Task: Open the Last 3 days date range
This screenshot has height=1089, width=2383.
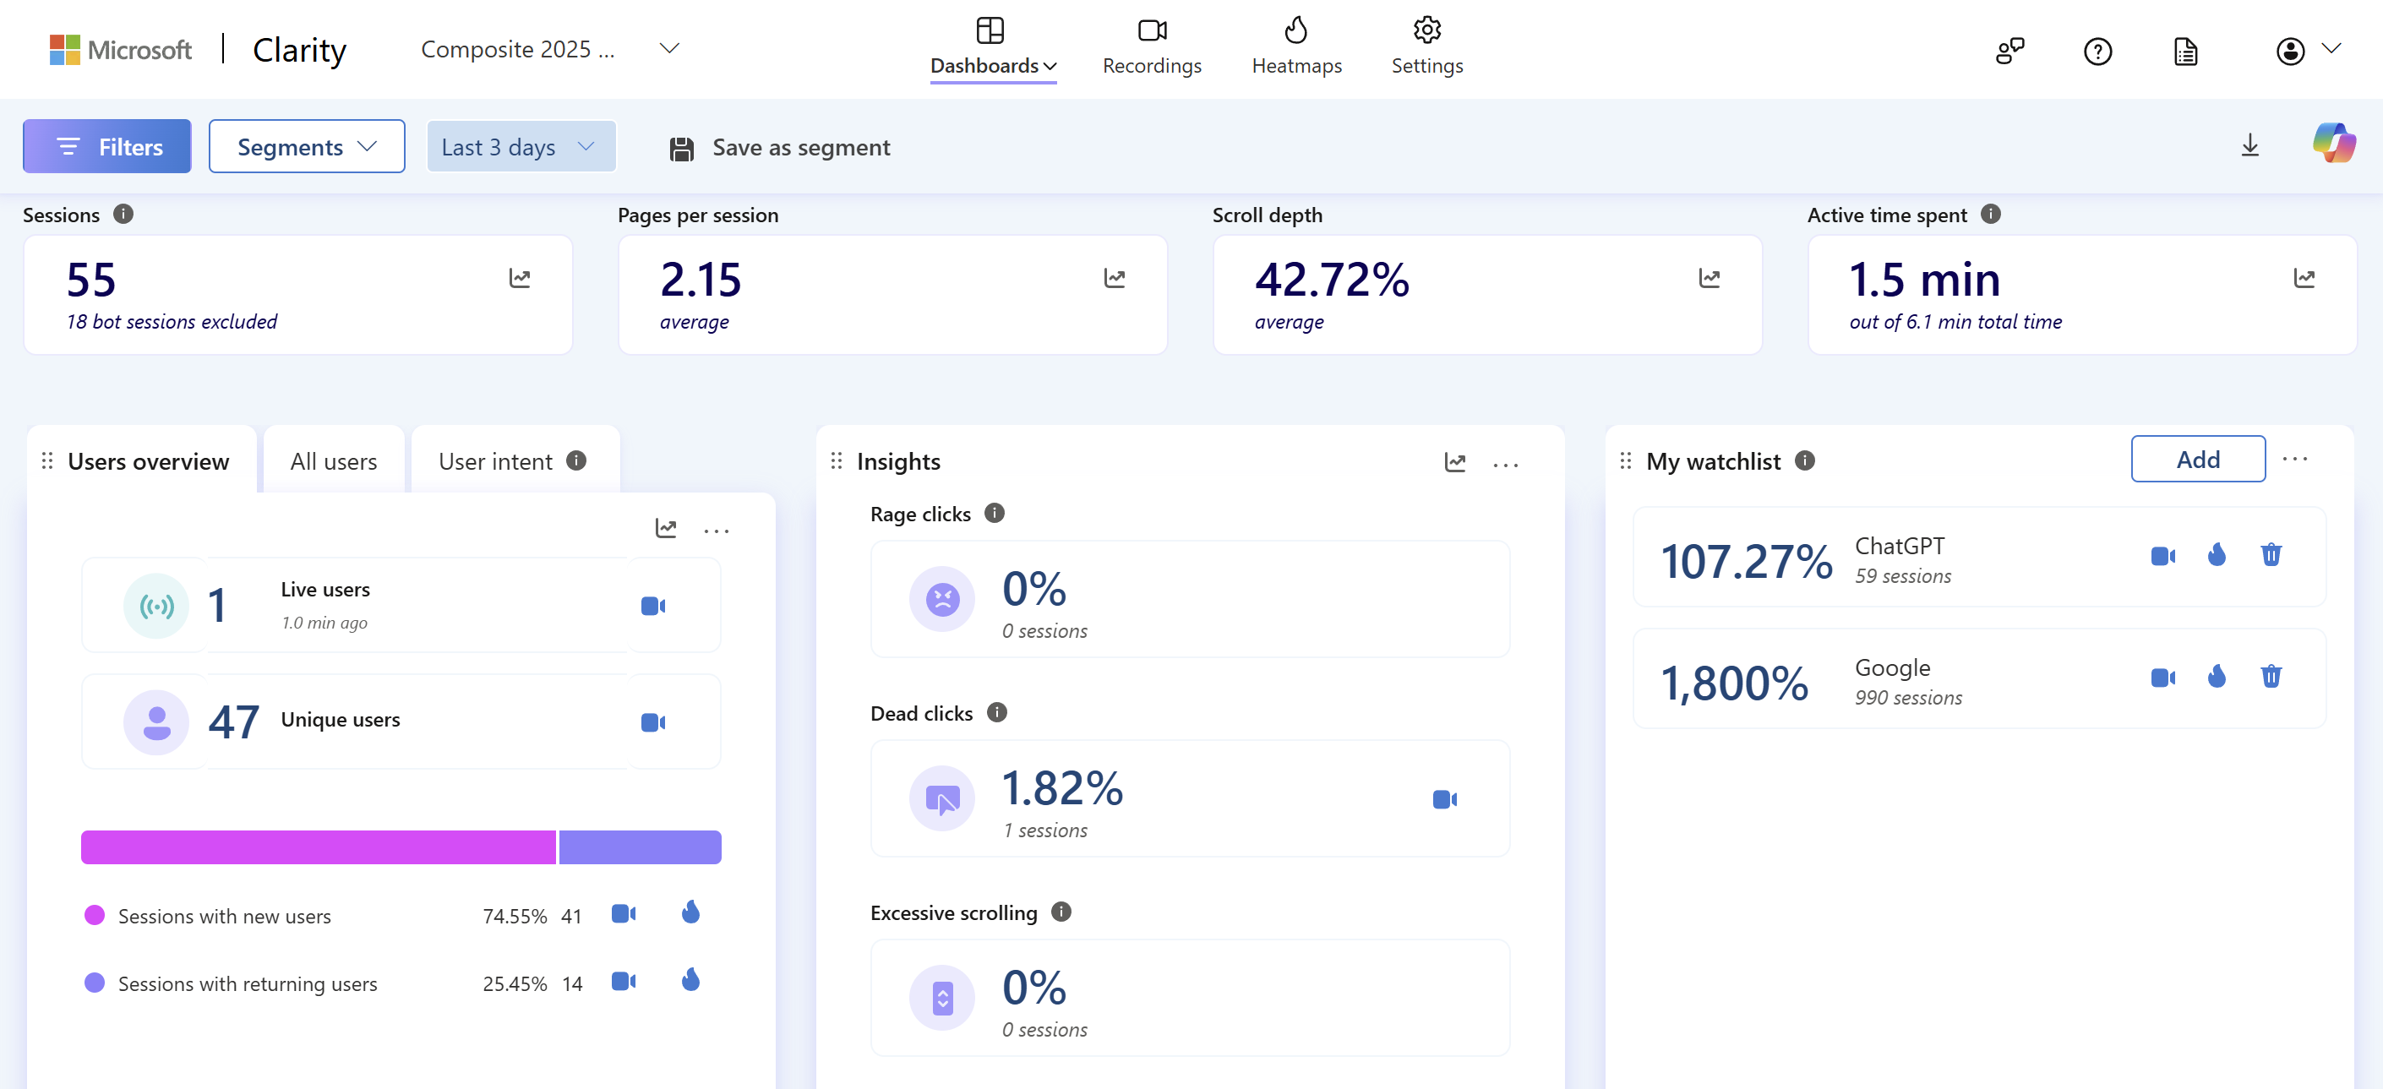Action: pyautogui.click(x=520, y=147)
